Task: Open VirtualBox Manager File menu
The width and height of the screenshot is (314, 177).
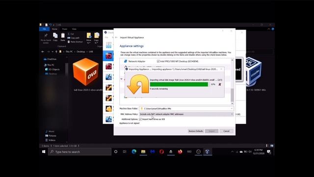Action: coord(106,37)
